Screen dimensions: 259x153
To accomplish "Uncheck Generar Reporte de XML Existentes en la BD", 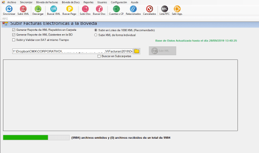I will coord(14,35).
